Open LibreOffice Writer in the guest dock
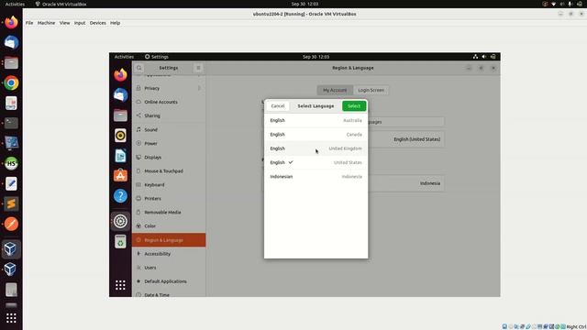The image size is (587, 330). coord(120,156)
